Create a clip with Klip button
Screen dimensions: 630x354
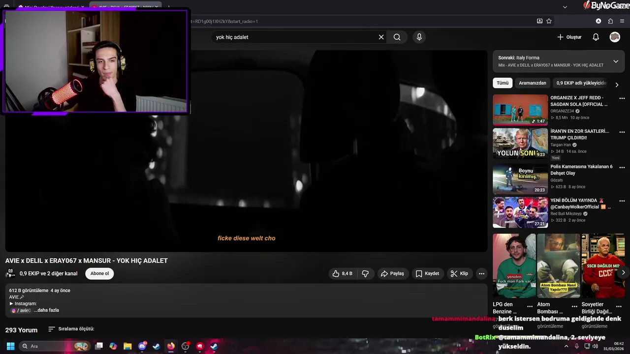point(459,273)
